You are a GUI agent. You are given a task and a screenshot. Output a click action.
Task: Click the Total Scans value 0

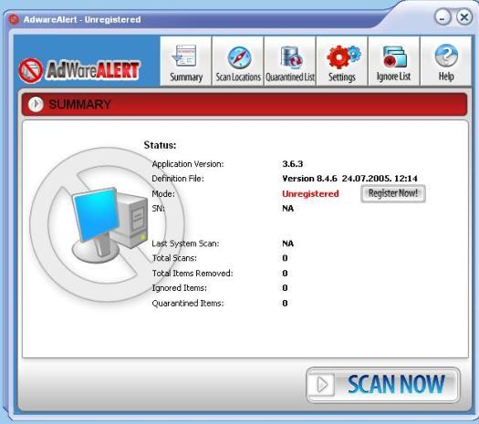[x=285, y=258]
